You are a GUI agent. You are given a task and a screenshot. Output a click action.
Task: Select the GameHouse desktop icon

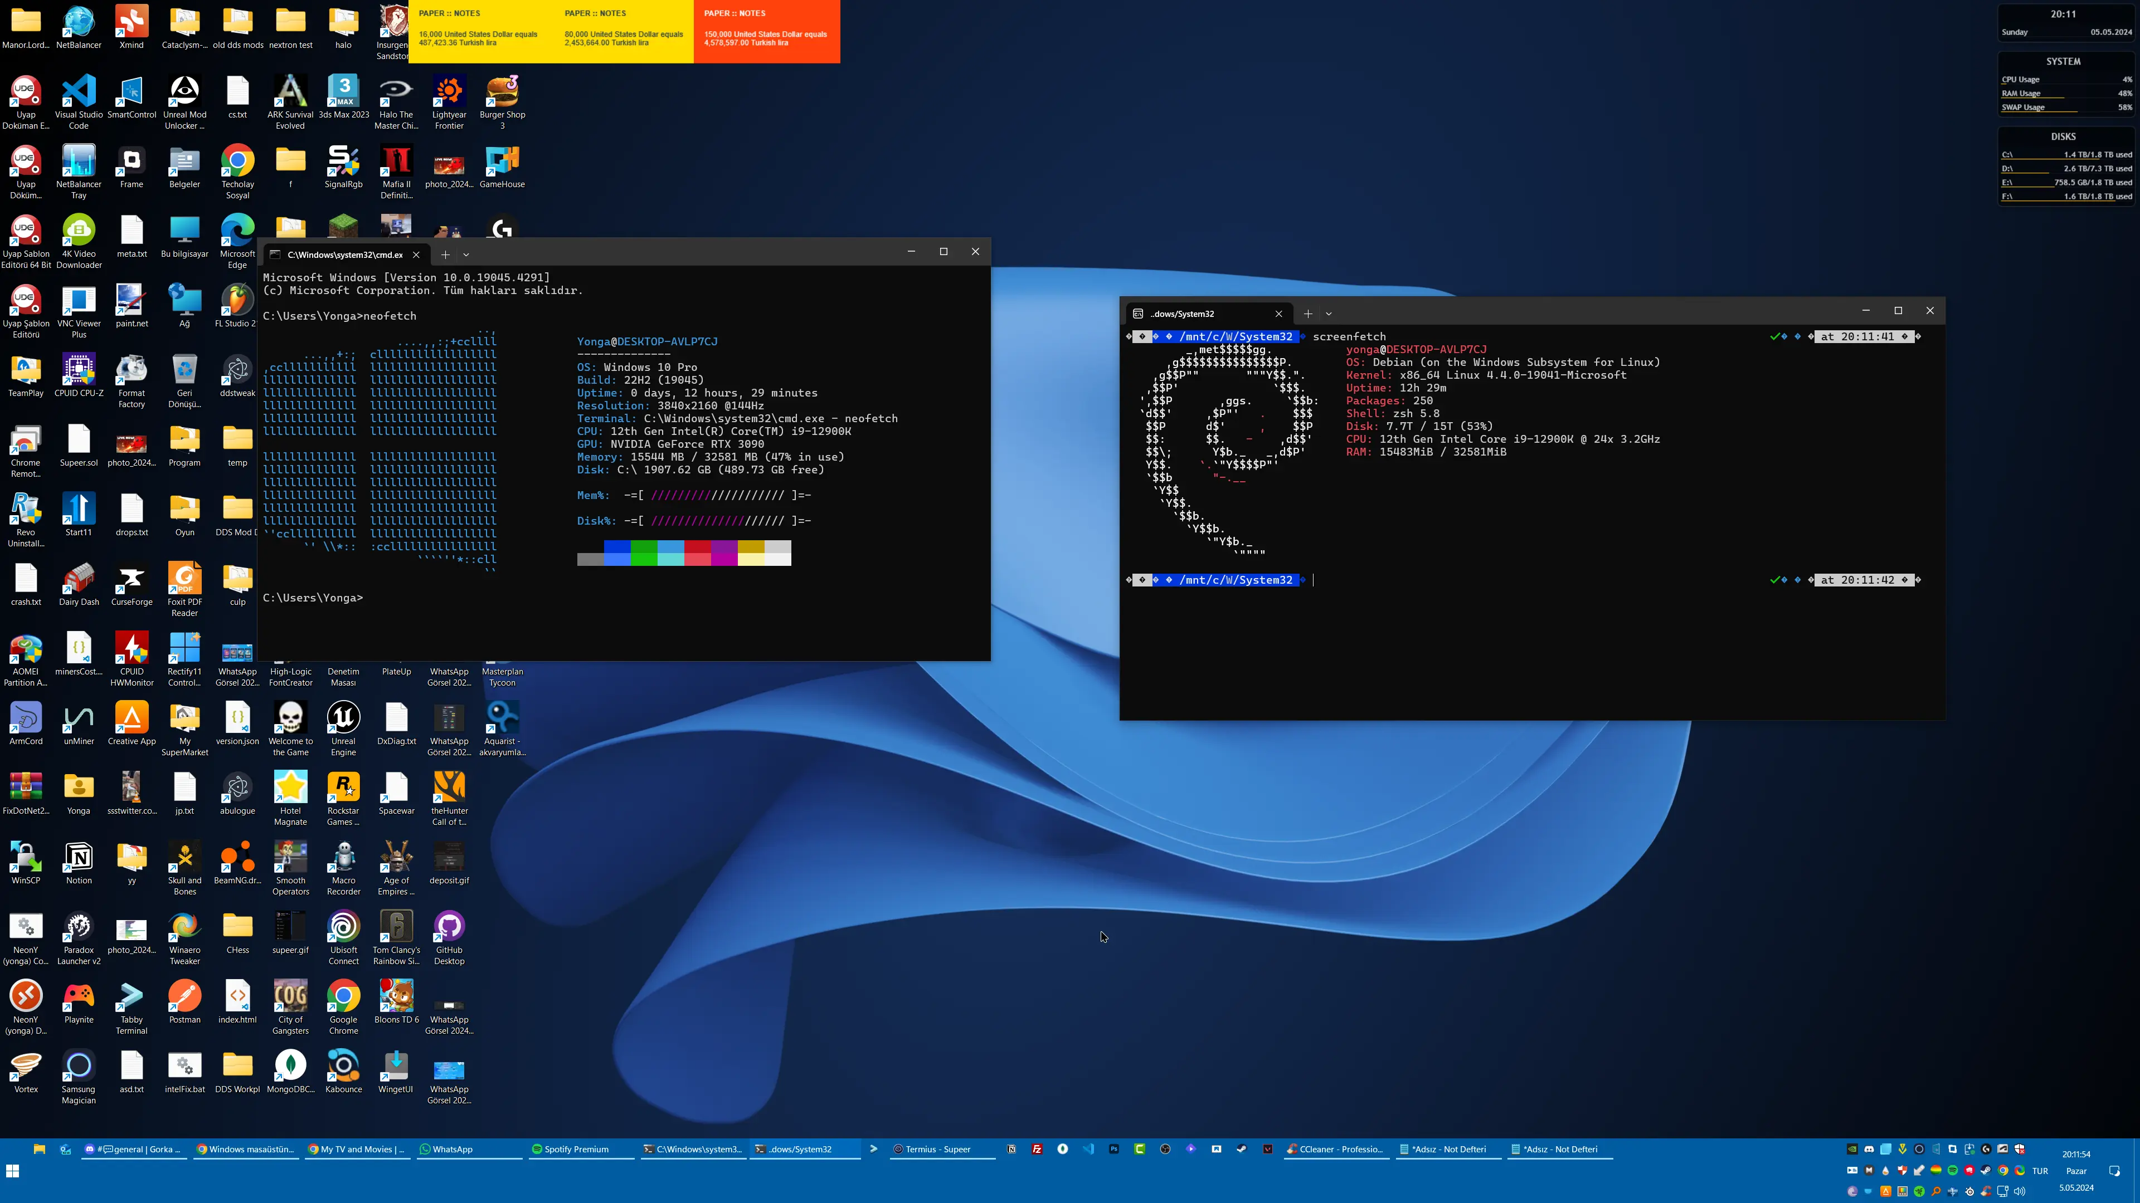(x=503, y=166)
